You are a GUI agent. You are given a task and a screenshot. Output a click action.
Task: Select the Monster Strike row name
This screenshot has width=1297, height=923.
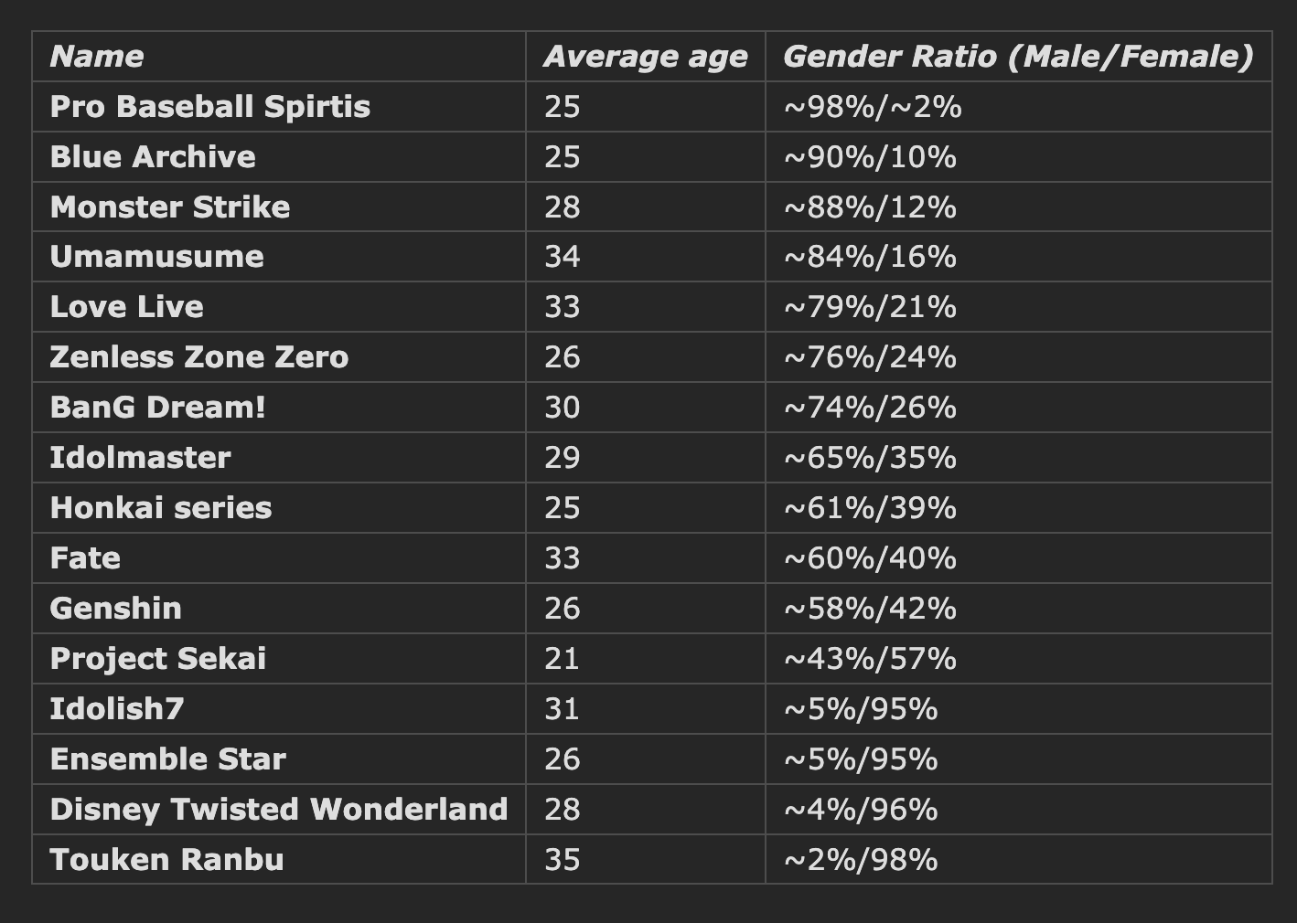170,207
